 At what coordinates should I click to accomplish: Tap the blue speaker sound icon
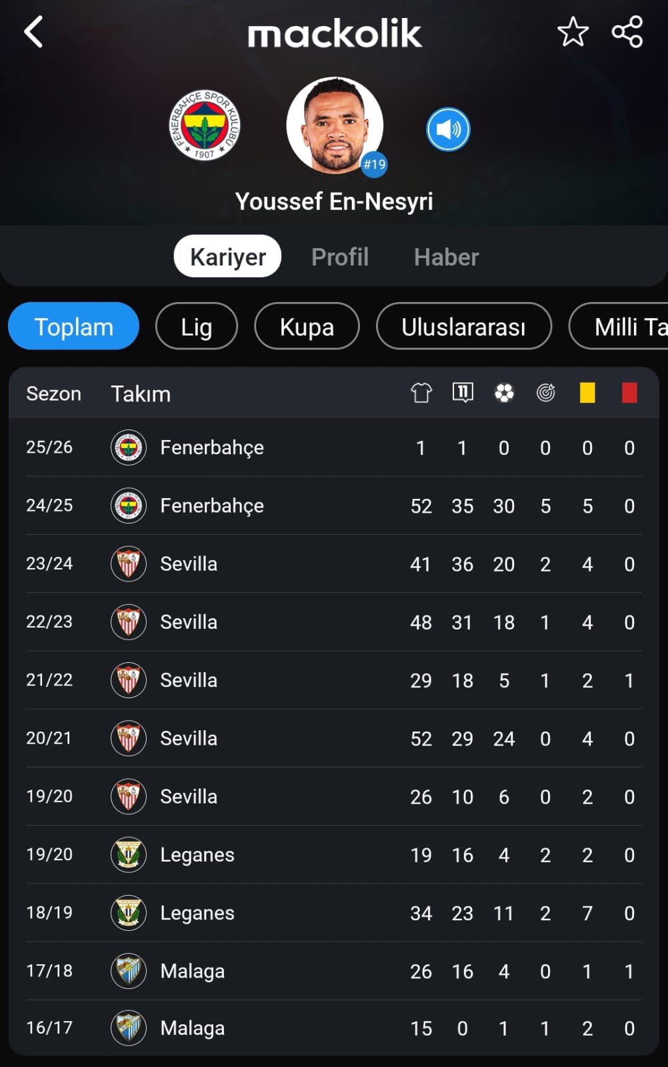tap(448, 129)
